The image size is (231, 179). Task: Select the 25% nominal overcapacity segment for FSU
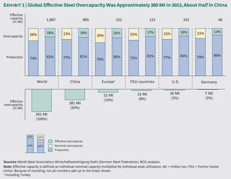tap(134, 34)
